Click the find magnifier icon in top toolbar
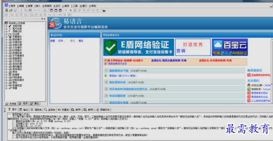The image size is (273, 141). tap(45, 10)
